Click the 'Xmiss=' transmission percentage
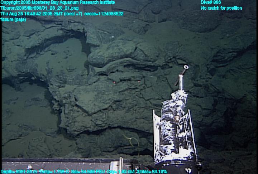The image size is (258, 174). (152, 172)
